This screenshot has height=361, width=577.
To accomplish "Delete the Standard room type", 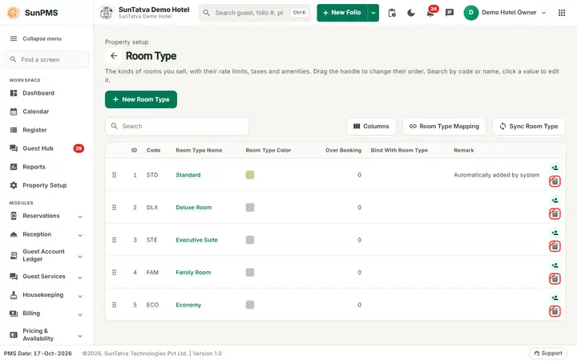I will (555, 181).
